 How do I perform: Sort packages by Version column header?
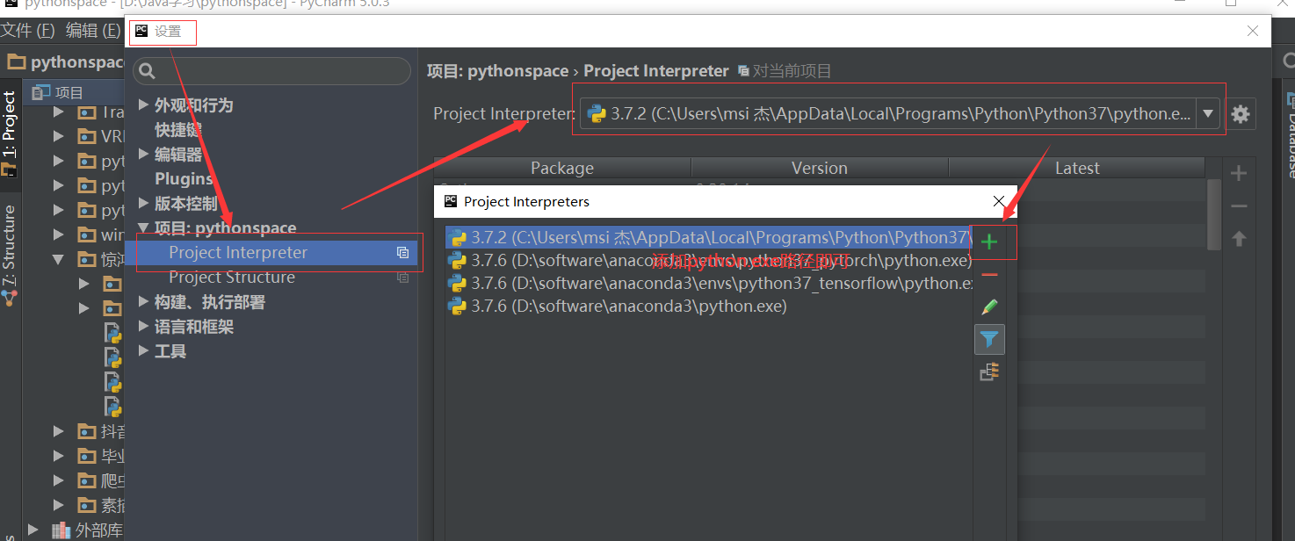820,168
